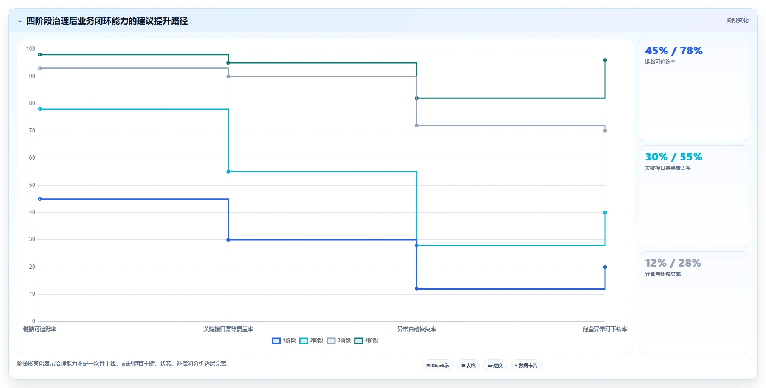Toggle the 2阶段 series in the legend
The height and width of the screenshot is (388, 766).
tap(311, 340)
